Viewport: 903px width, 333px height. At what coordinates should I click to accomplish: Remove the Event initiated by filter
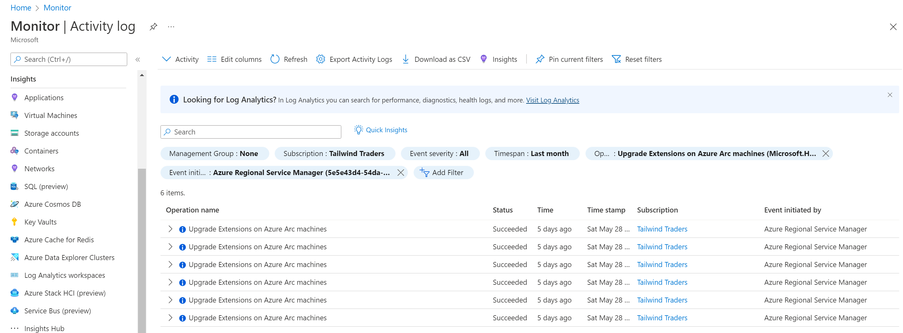coord(401,173)
